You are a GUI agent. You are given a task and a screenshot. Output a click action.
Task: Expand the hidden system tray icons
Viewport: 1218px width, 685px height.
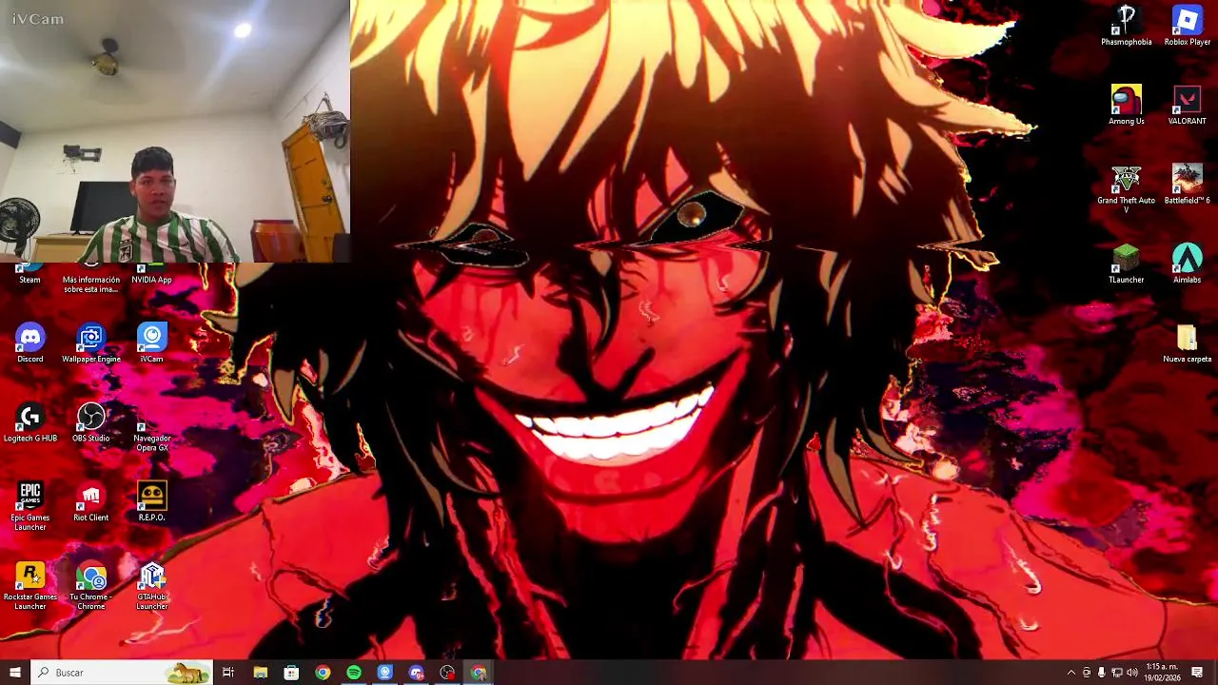(x=1071, y=673)
